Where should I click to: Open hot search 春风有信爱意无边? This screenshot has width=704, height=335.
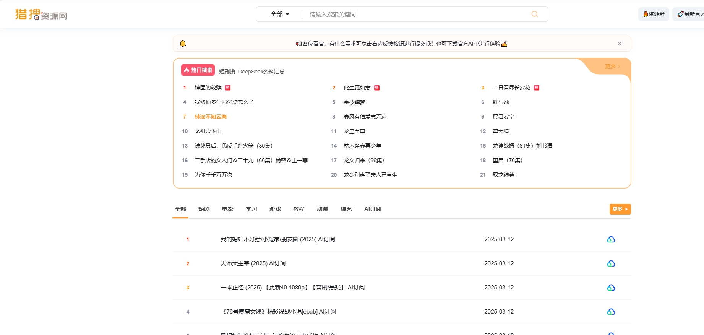pyautogui.click(x=365, y=117)
